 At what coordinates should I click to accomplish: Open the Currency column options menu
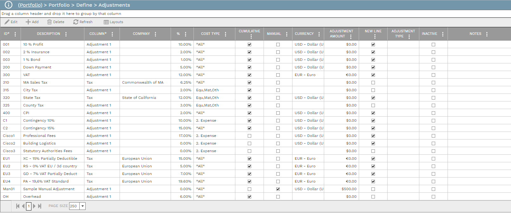pos(319,34)
